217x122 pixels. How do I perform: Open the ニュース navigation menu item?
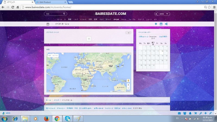pyautogui.click(x=149, y=20)
